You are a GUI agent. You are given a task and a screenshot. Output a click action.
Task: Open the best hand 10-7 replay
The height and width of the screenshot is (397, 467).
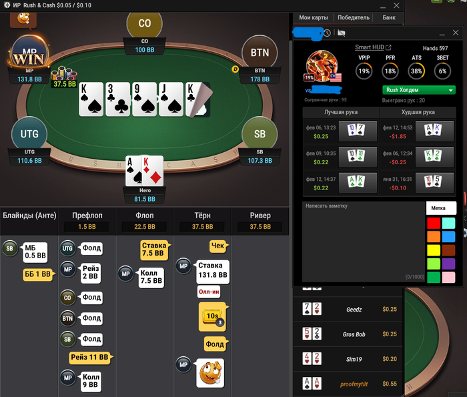(358, 131)
